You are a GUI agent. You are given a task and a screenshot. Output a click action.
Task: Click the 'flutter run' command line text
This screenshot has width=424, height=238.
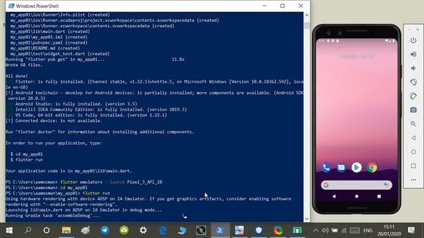coord(96,193)
